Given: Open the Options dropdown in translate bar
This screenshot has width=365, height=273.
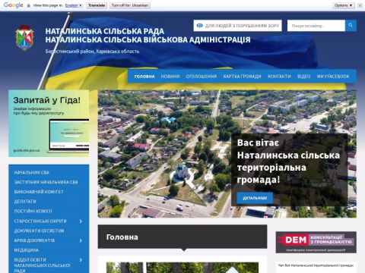Looking at the screenshot, I should [x=344, y=5].
